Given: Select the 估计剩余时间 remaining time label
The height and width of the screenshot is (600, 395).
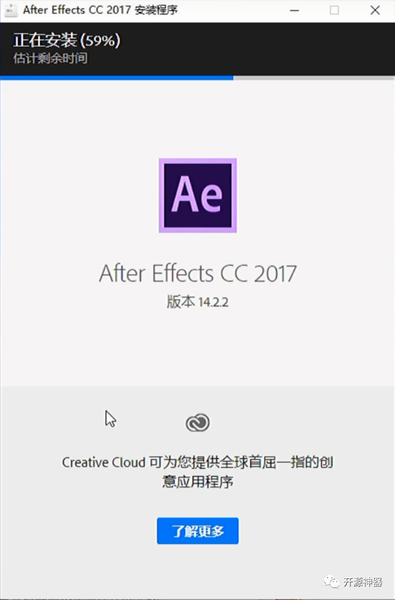Looking at the screenshot, I should click(50, 58).
